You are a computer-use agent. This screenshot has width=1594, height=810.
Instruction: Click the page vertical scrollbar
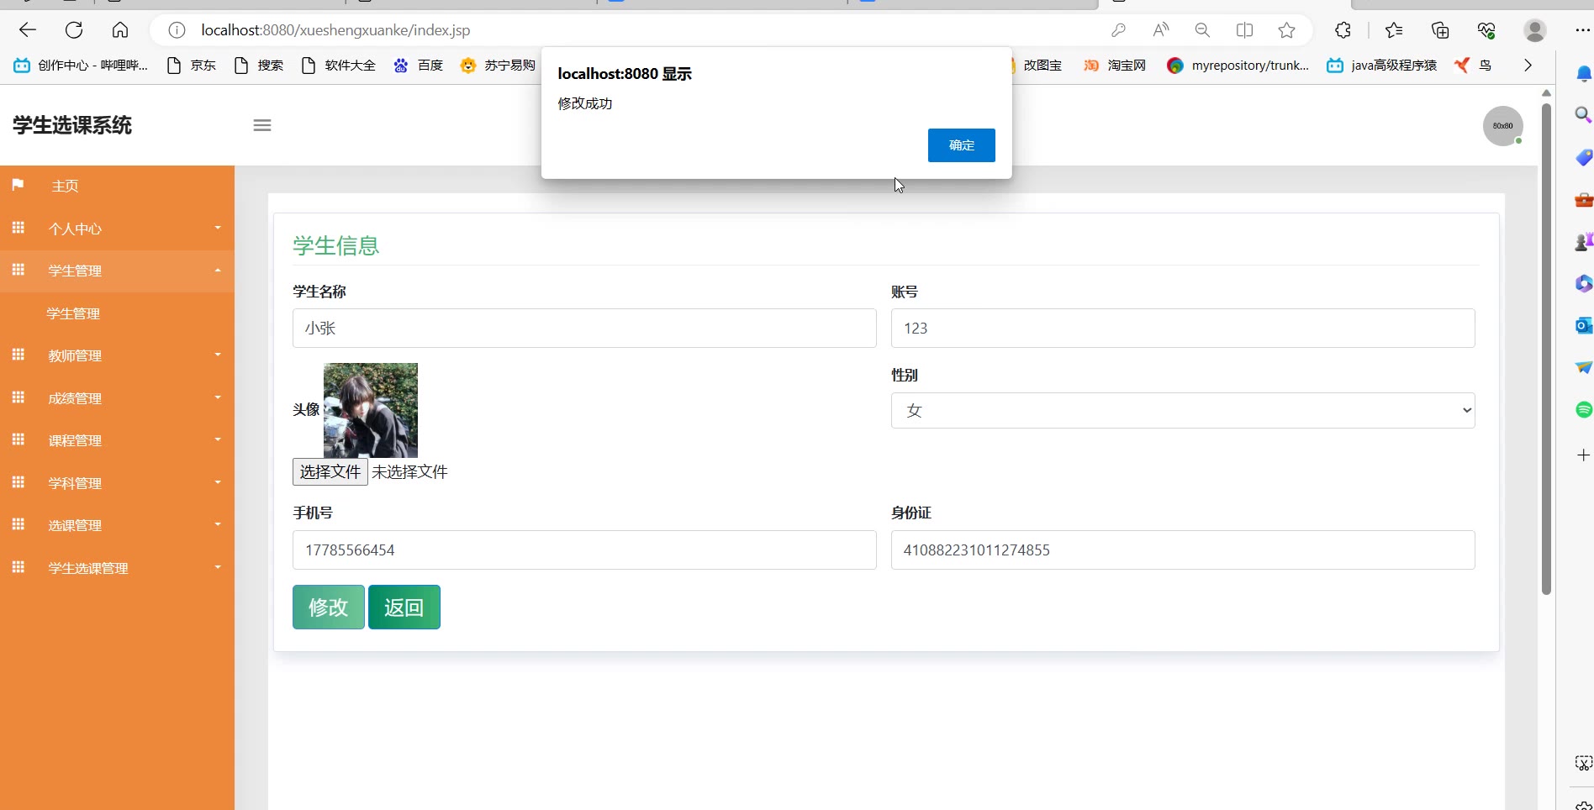click(1546, 349)
